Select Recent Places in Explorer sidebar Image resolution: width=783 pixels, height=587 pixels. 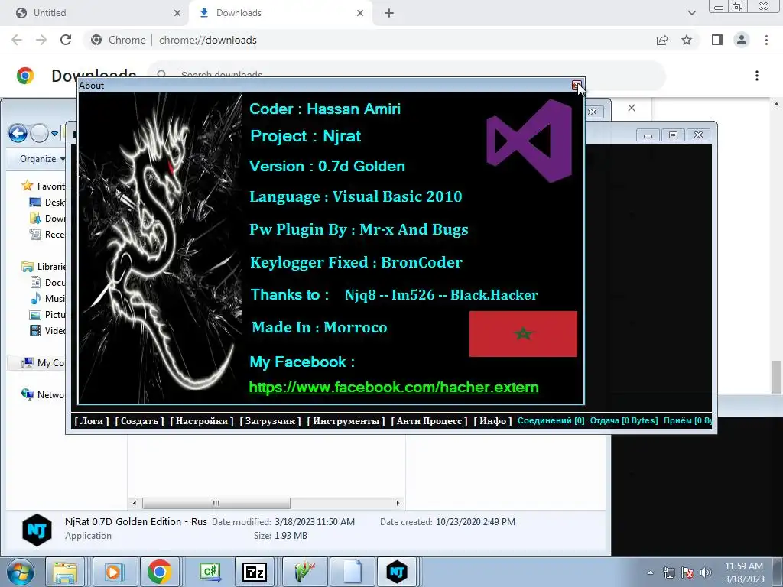pyautogui.click(x=47, y=234)
